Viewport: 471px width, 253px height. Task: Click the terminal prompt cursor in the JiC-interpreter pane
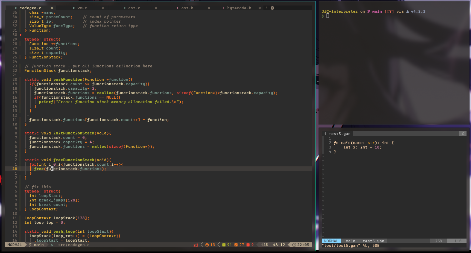pos(328,16)
